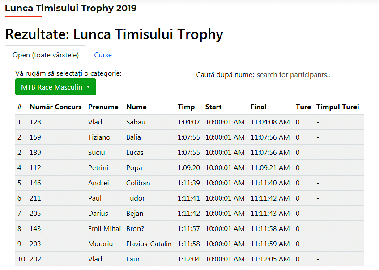The height and width of the screenshot is (270, 379).
Task: Select the row for Murariu Flavius-Catalin
Action: coord(190,244)
